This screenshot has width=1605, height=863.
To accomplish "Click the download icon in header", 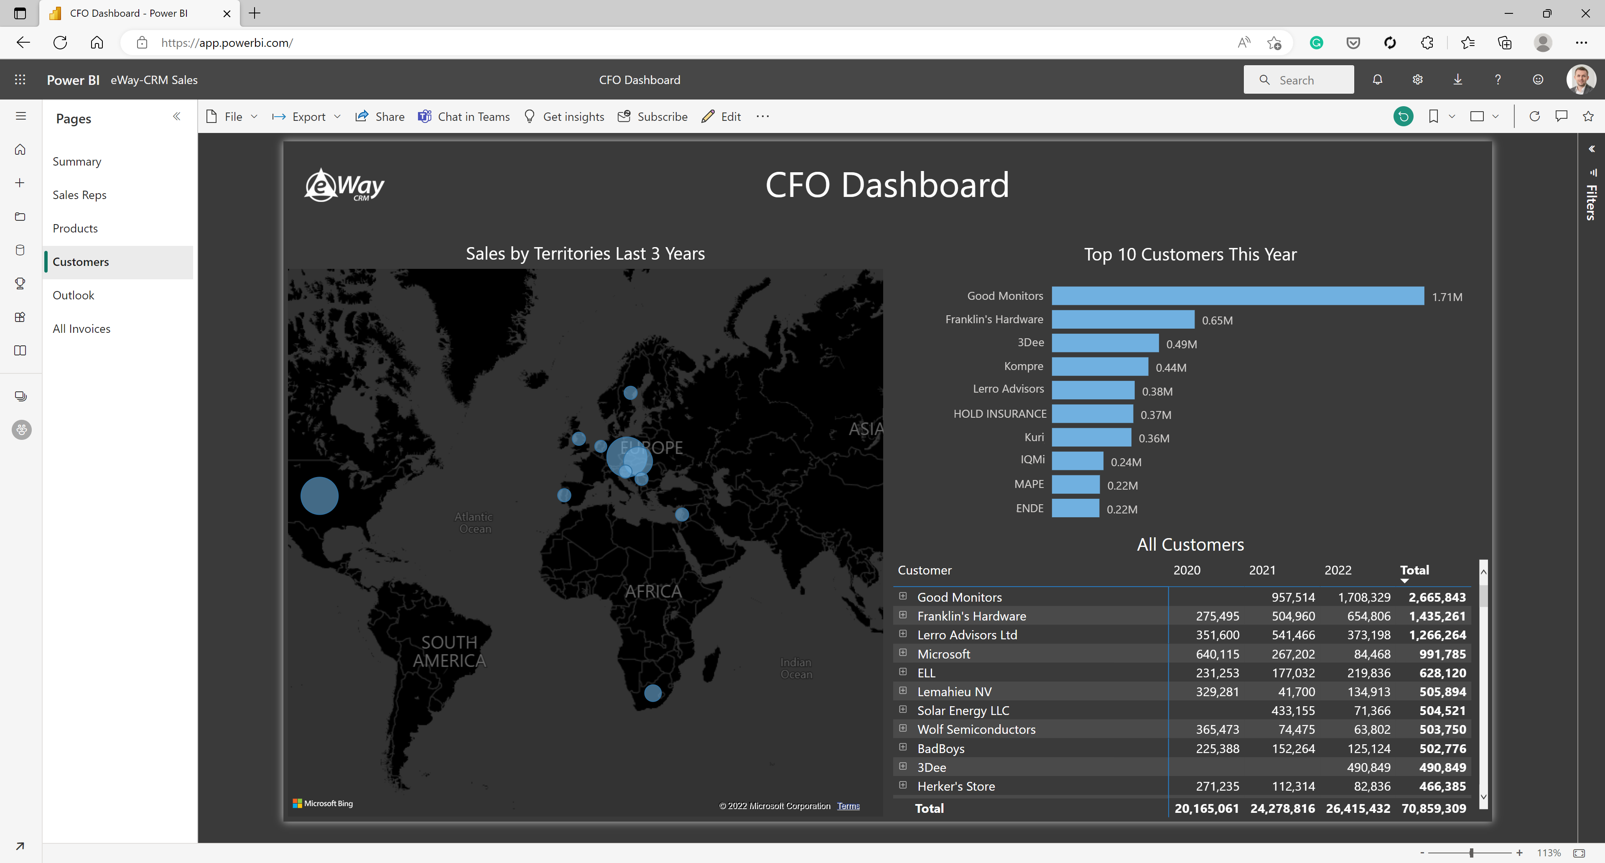I will 1457,80.
